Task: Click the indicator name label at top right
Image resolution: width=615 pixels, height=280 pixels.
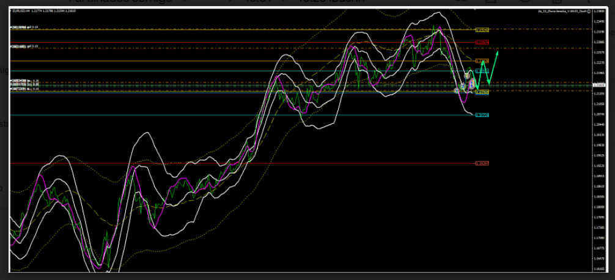Action: pos(562,11)
